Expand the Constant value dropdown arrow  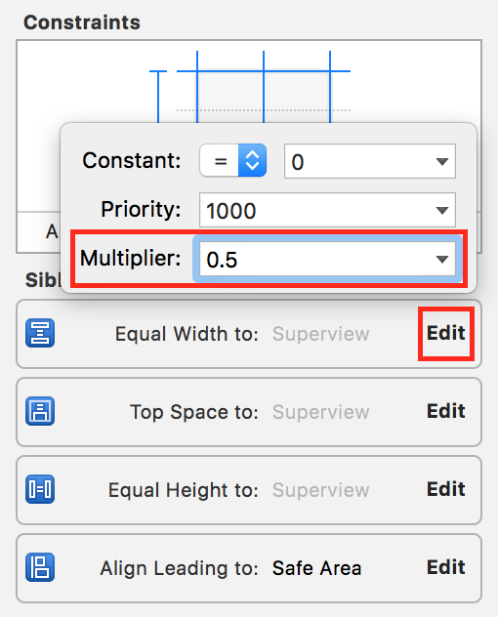click(x=442, y=161)
